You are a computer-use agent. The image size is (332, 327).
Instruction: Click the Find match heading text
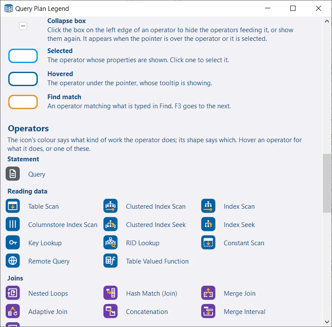click(x=64, y=97)
